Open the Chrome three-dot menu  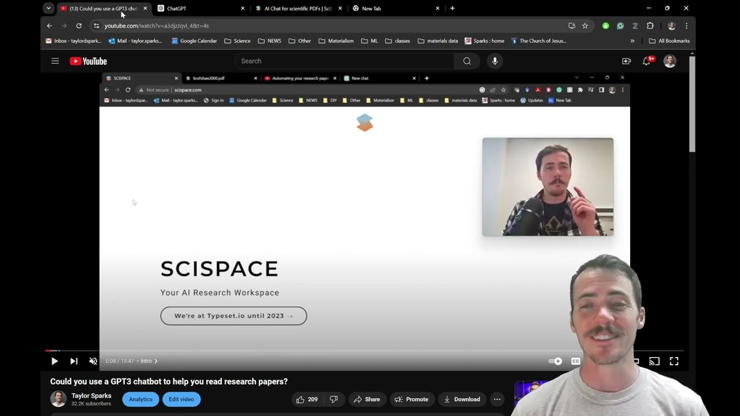point(686,25)
